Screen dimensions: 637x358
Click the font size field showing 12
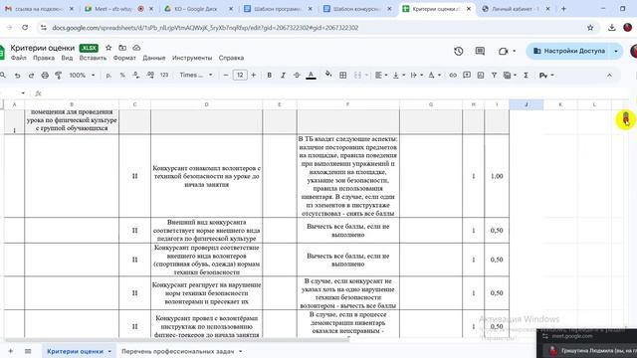[x=240, y=76]
